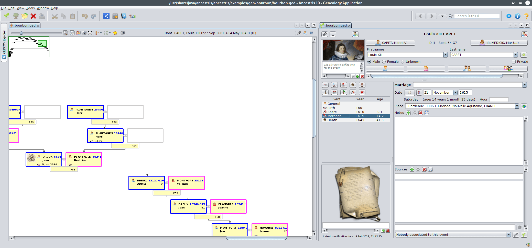Open the calculator tool icon
The image size is (532, 248).
(x=115, y=16)
